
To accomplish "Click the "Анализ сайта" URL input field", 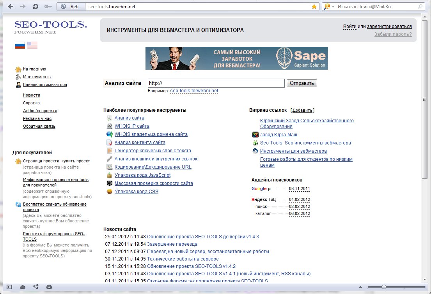I will coord(216,83).
